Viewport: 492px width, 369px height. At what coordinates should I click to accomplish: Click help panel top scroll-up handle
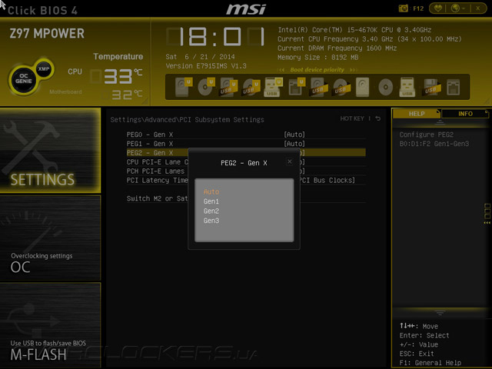click(440, 122)
